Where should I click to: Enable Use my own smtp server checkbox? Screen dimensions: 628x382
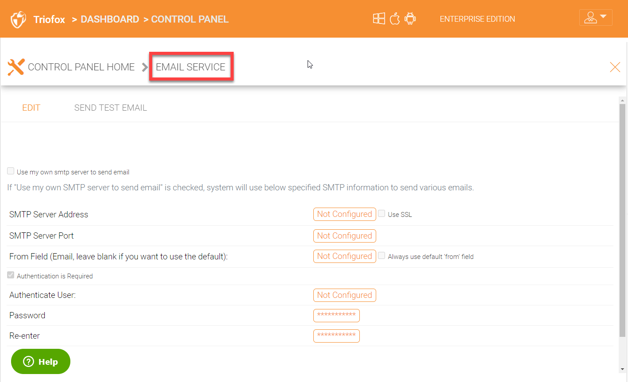pos(11,171)
